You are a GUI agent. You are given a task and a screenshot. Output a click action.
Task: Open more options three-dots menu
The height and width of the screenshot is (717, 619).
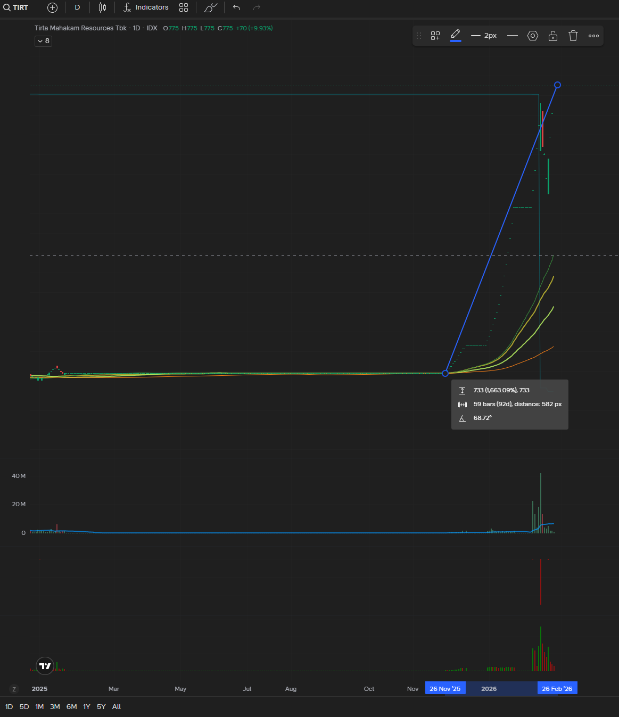(x=593, y=36)
